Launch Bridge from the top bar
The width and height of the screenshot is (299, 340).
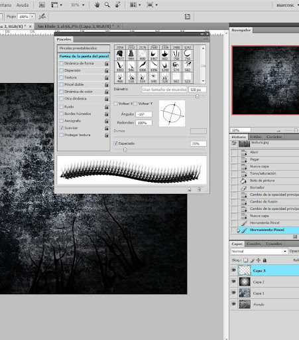pos(42,5)
